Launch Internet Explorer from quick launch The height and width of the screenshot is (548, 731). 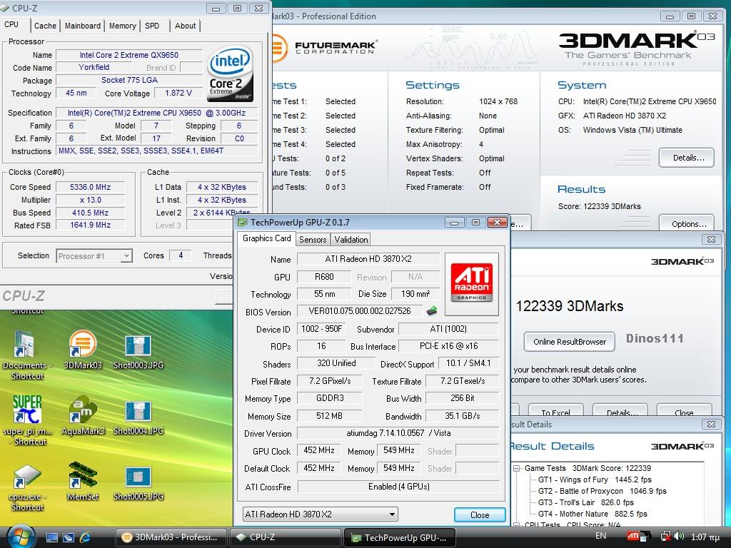(85, 537)
